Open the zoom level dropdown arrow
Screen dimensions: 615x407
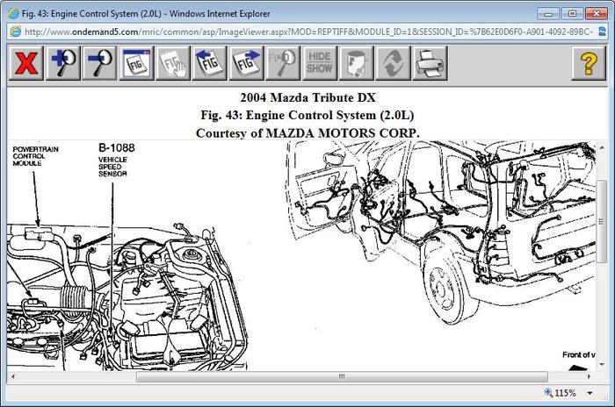point(590,394)
